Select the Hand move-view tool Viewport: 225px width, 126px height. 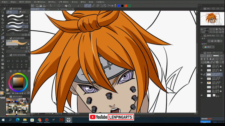pos(3,16)
